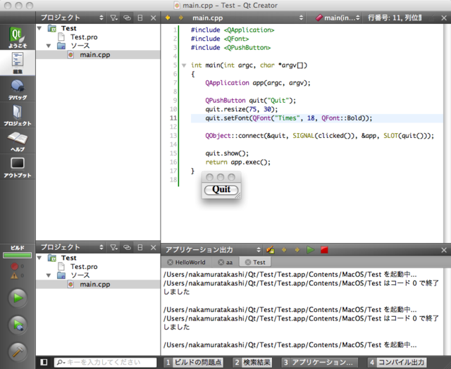
Task: Collapse the Test project in top tree
Action: 39,28
